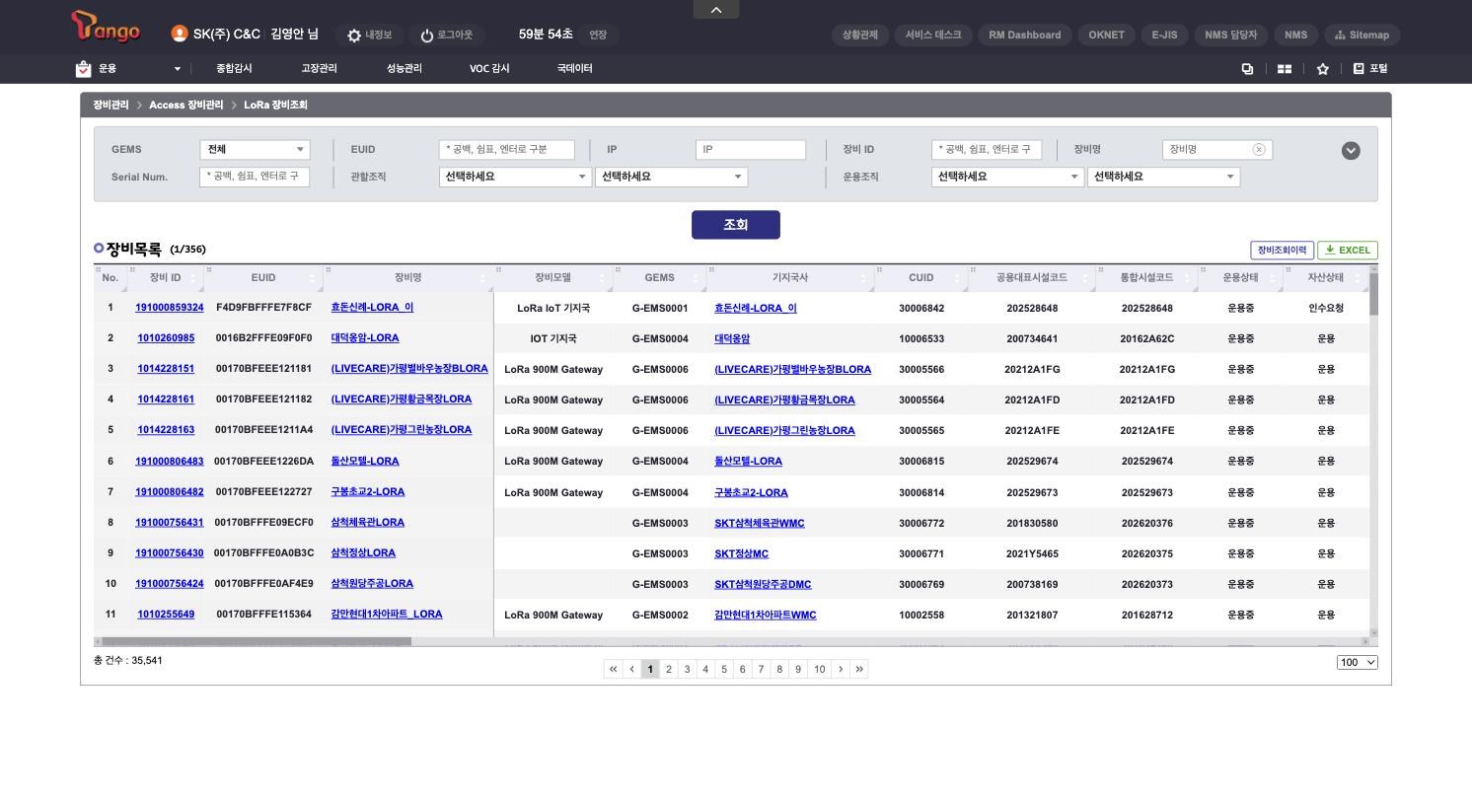Click the window copy icon in navbar

pyautogui.click(x=1247, y=69)
